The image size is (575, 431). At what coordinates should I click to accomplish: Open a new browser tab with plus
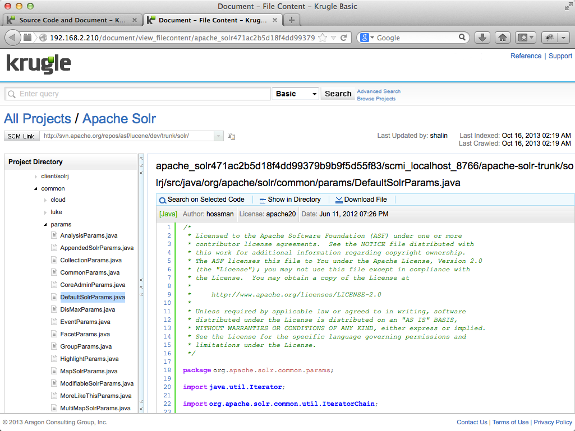click(x=292, y=20)
